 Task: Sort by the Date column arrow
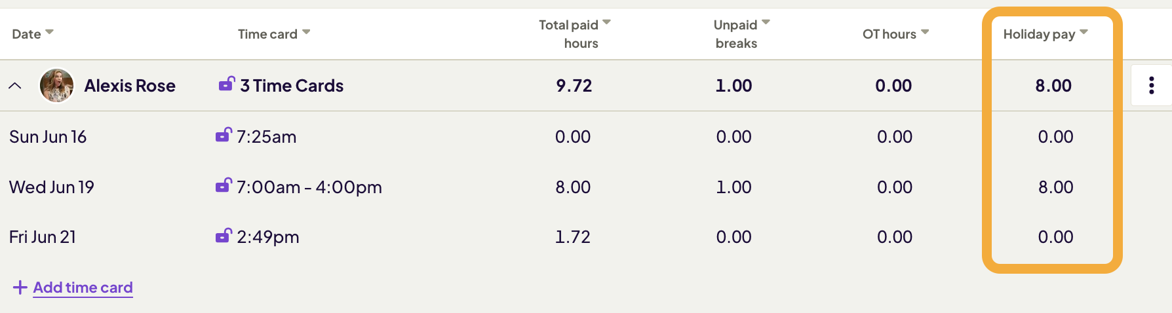(x=50, y=32)
